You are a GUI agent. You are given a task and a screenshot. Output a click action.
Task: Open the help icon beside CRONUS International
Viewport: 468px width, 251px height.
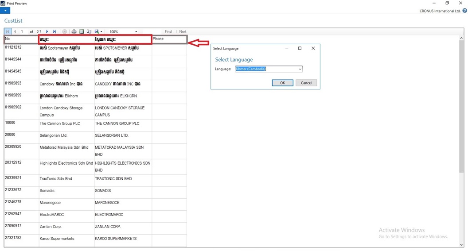click(x=464, y=11)
